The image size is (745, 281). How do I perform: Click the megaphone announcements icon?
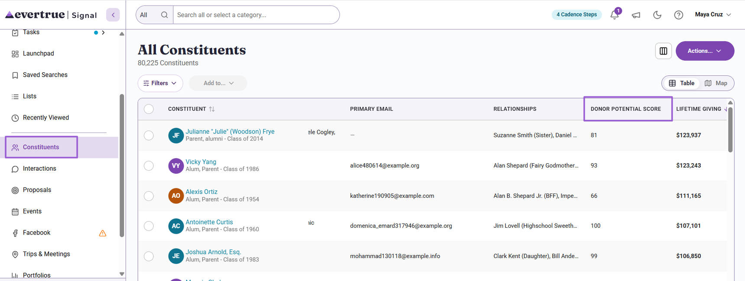[x=636, y=15]
